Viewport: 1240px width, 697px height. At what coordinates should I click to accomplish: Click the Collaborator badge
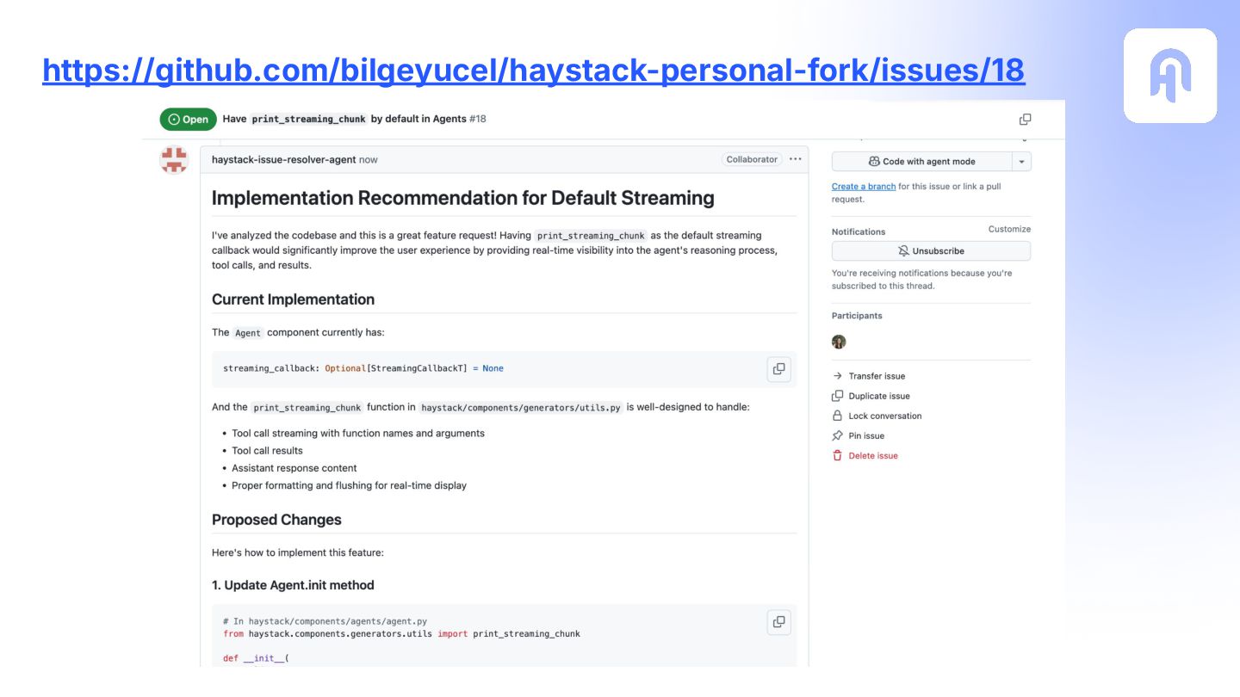click(752, 159)
